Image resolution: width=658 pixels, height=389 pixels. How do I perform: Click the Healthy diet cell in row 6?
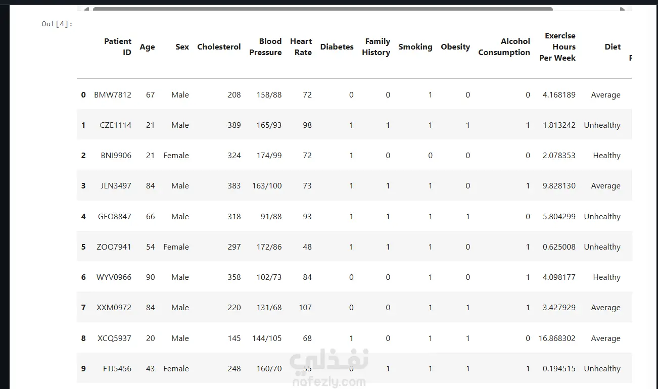tap(606, 277)
